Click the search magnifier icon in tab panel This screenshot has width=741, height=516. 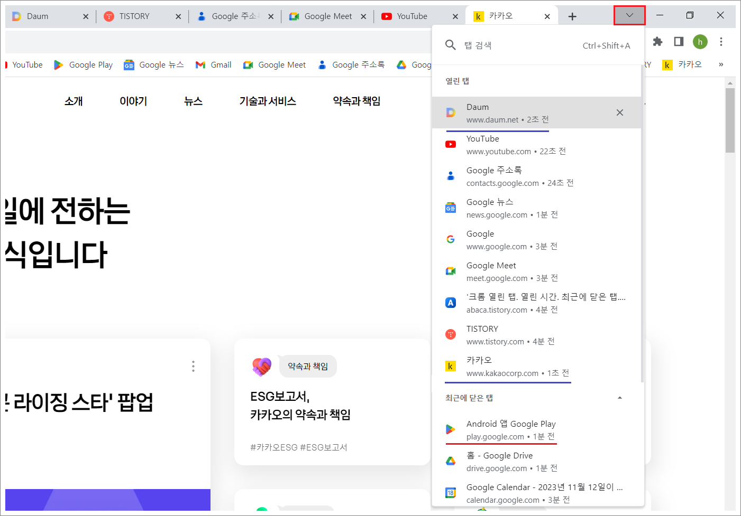[451, 45]
